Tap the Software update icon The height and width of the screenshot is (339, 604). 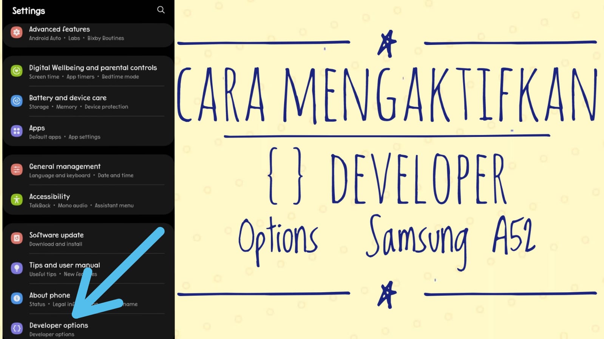17,238
